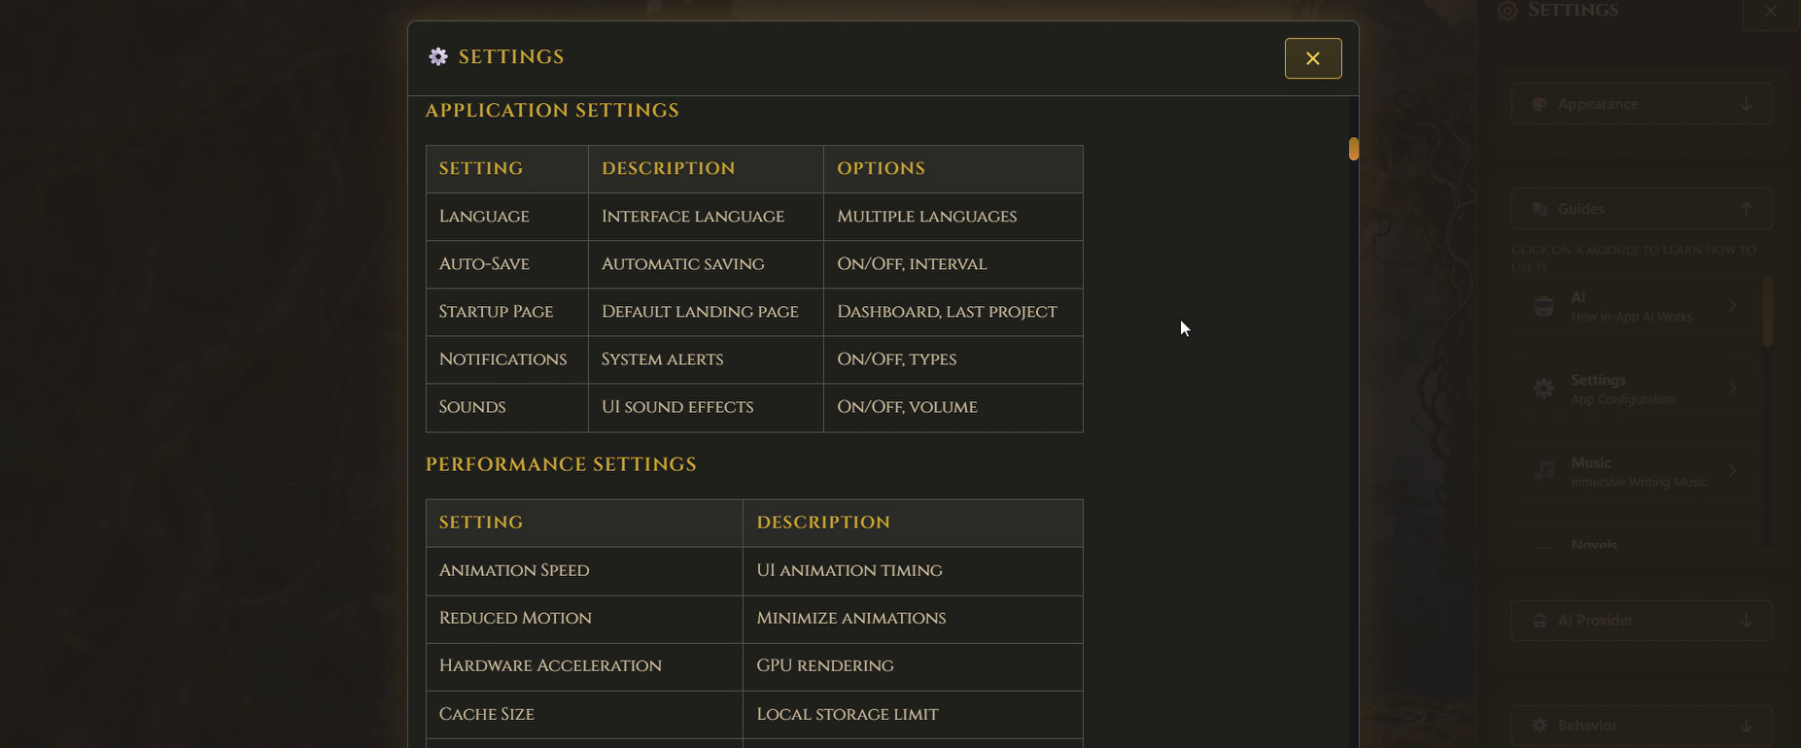Click the gear icon in the Settings modal header
Screen dimensions: 1801x748
click(438, 57)
